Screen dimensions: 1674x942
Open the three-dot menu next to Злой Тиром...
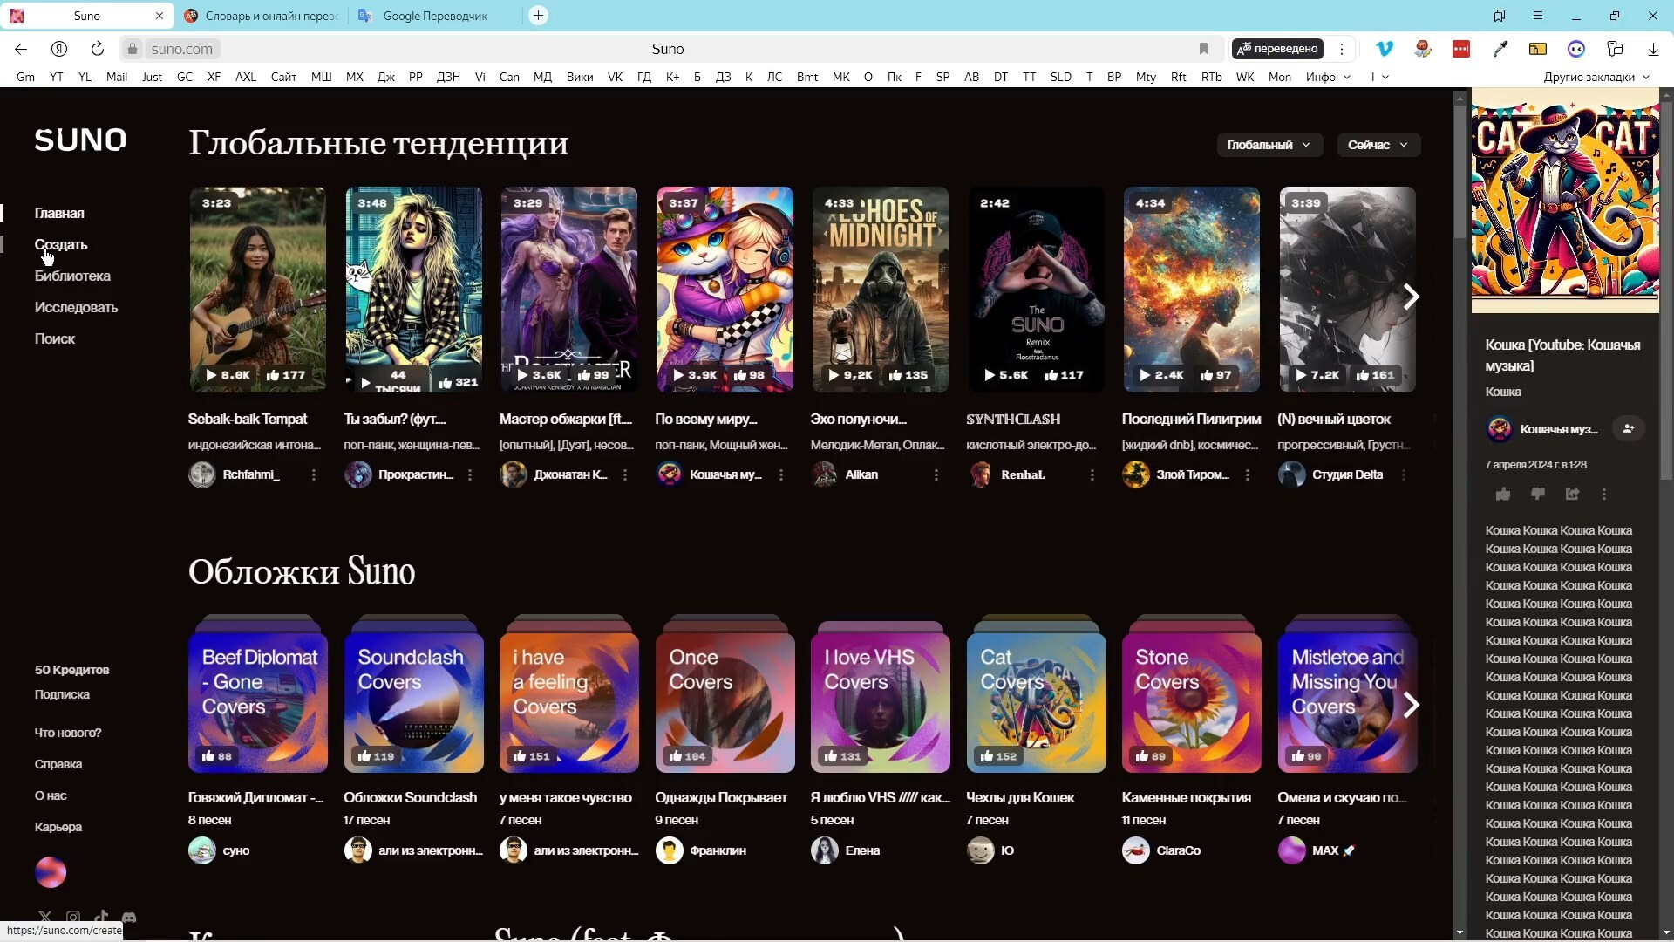(x=1248, y=474)
